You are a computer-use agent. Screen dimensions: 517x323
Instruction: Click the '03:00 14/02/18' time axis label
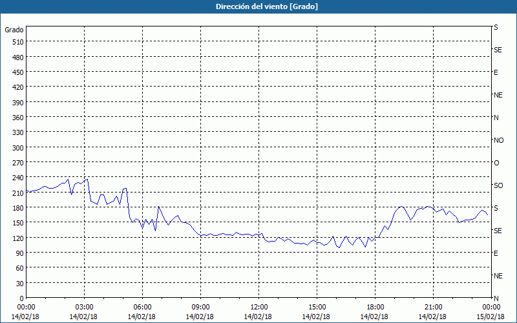point(83,312)
